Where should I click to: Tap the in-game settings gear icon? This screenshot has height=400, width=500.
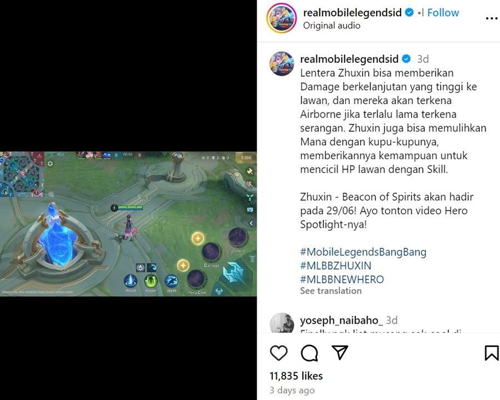pos(50,164)
